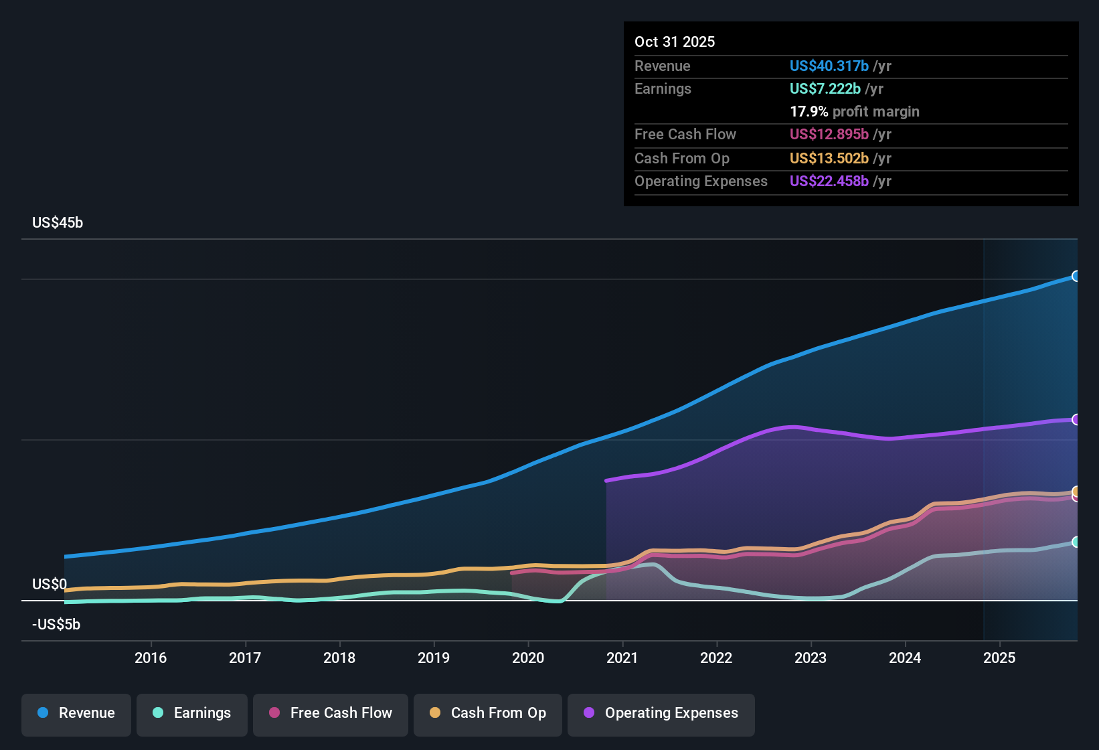Toggle the Operating Expenses series off

pos(661,715)
